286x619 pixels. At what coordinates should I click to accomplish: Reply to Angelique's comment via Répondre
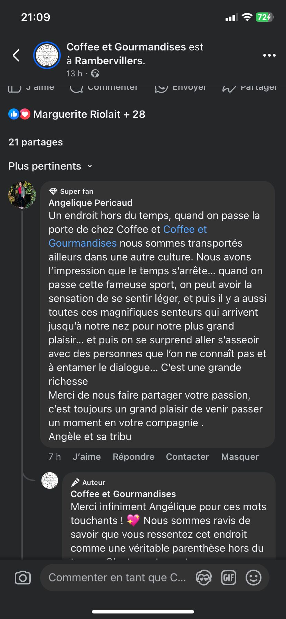point(133,457)
